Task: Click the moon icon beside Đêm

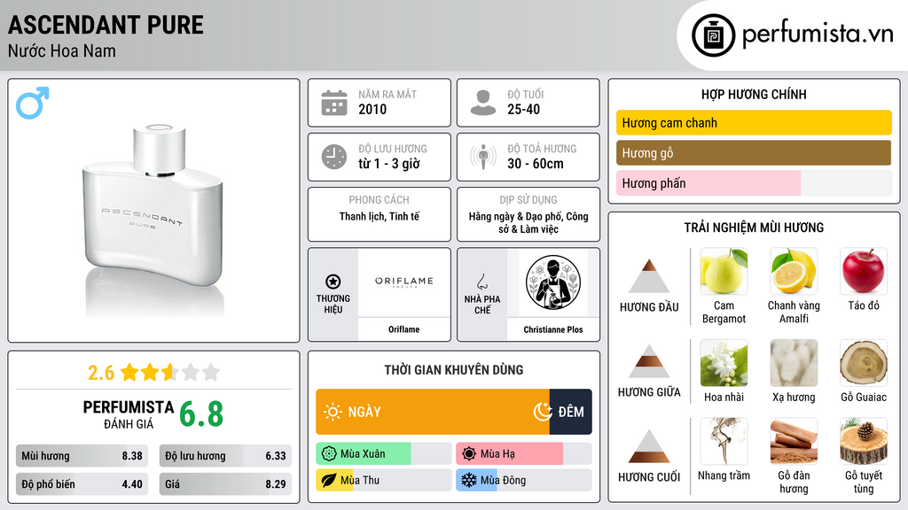Action: click(543, 412)
